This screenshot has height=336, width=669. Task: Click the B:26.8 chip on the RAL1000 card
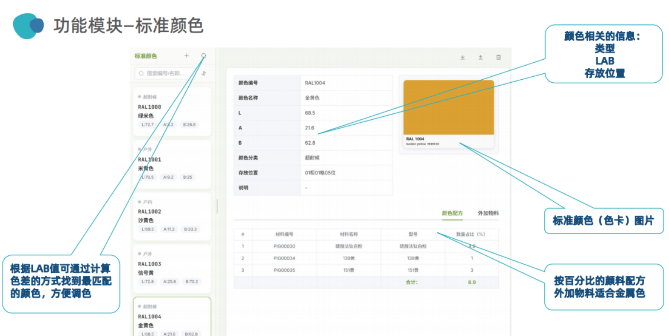pos(189,125)
